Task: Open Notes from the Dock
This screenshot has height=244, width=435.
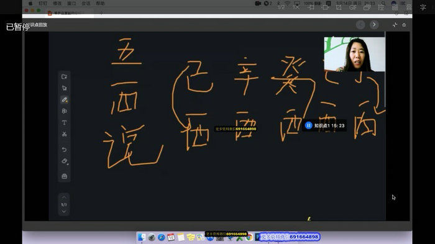Action: 181,237
